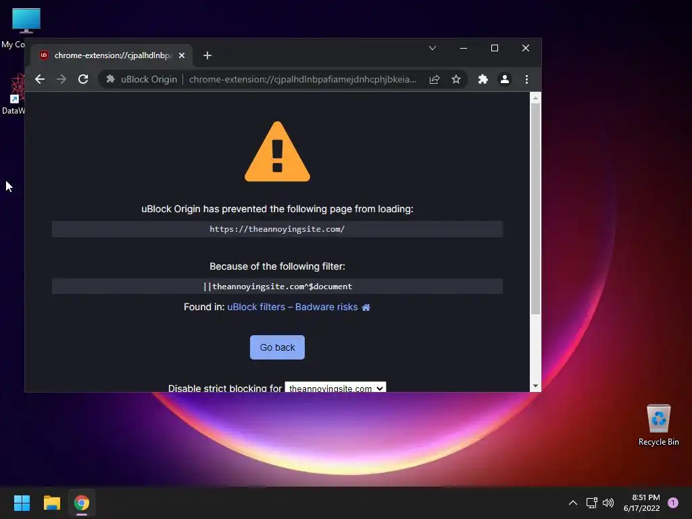This screenshot has height=519, width=692.
Task: Share this page using the share icon
Action: click(x=435, y=80)
